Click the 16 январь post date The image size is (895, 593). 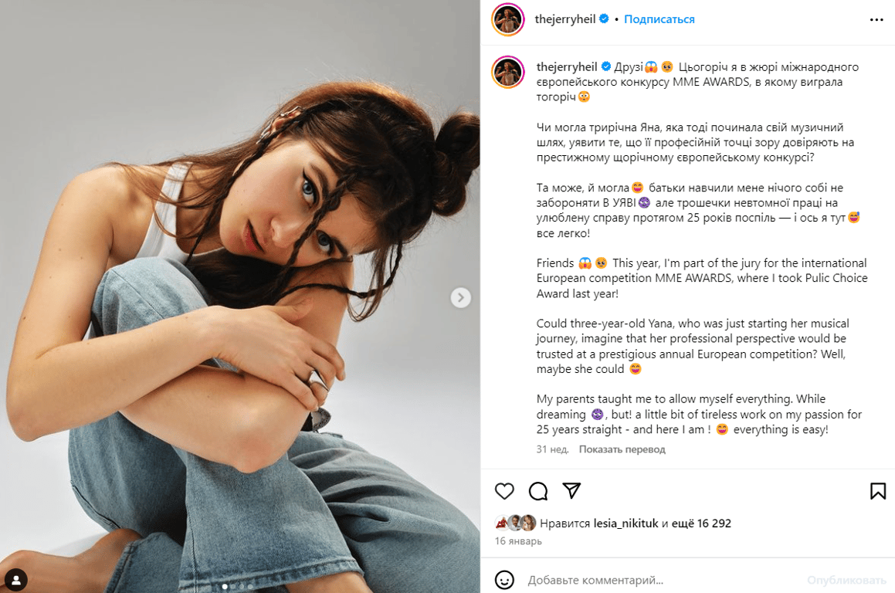(518, 541)
